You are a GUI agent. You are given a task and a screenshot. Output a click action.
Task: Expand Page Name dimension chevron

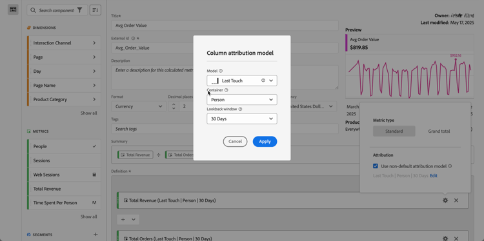click(x=94, y=85)
